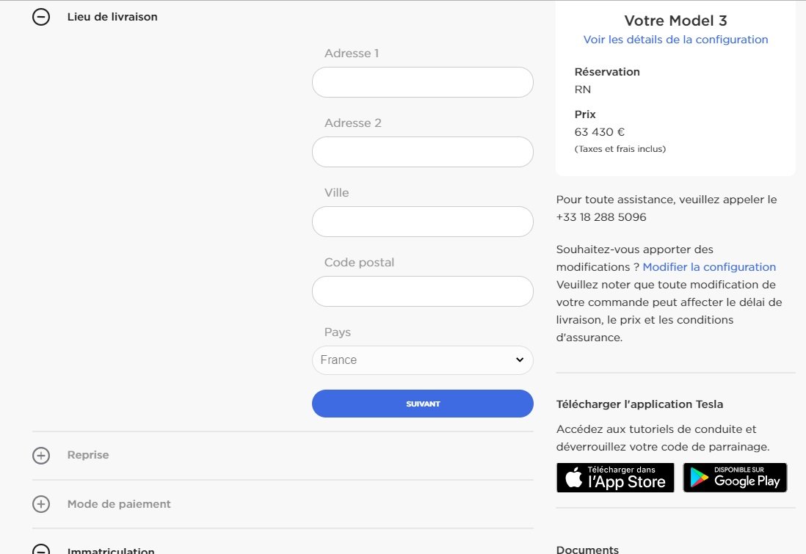The width and height of the screenshot is (806, 554).
Task: Click the Adresse 1 input field
Action: 422,82
